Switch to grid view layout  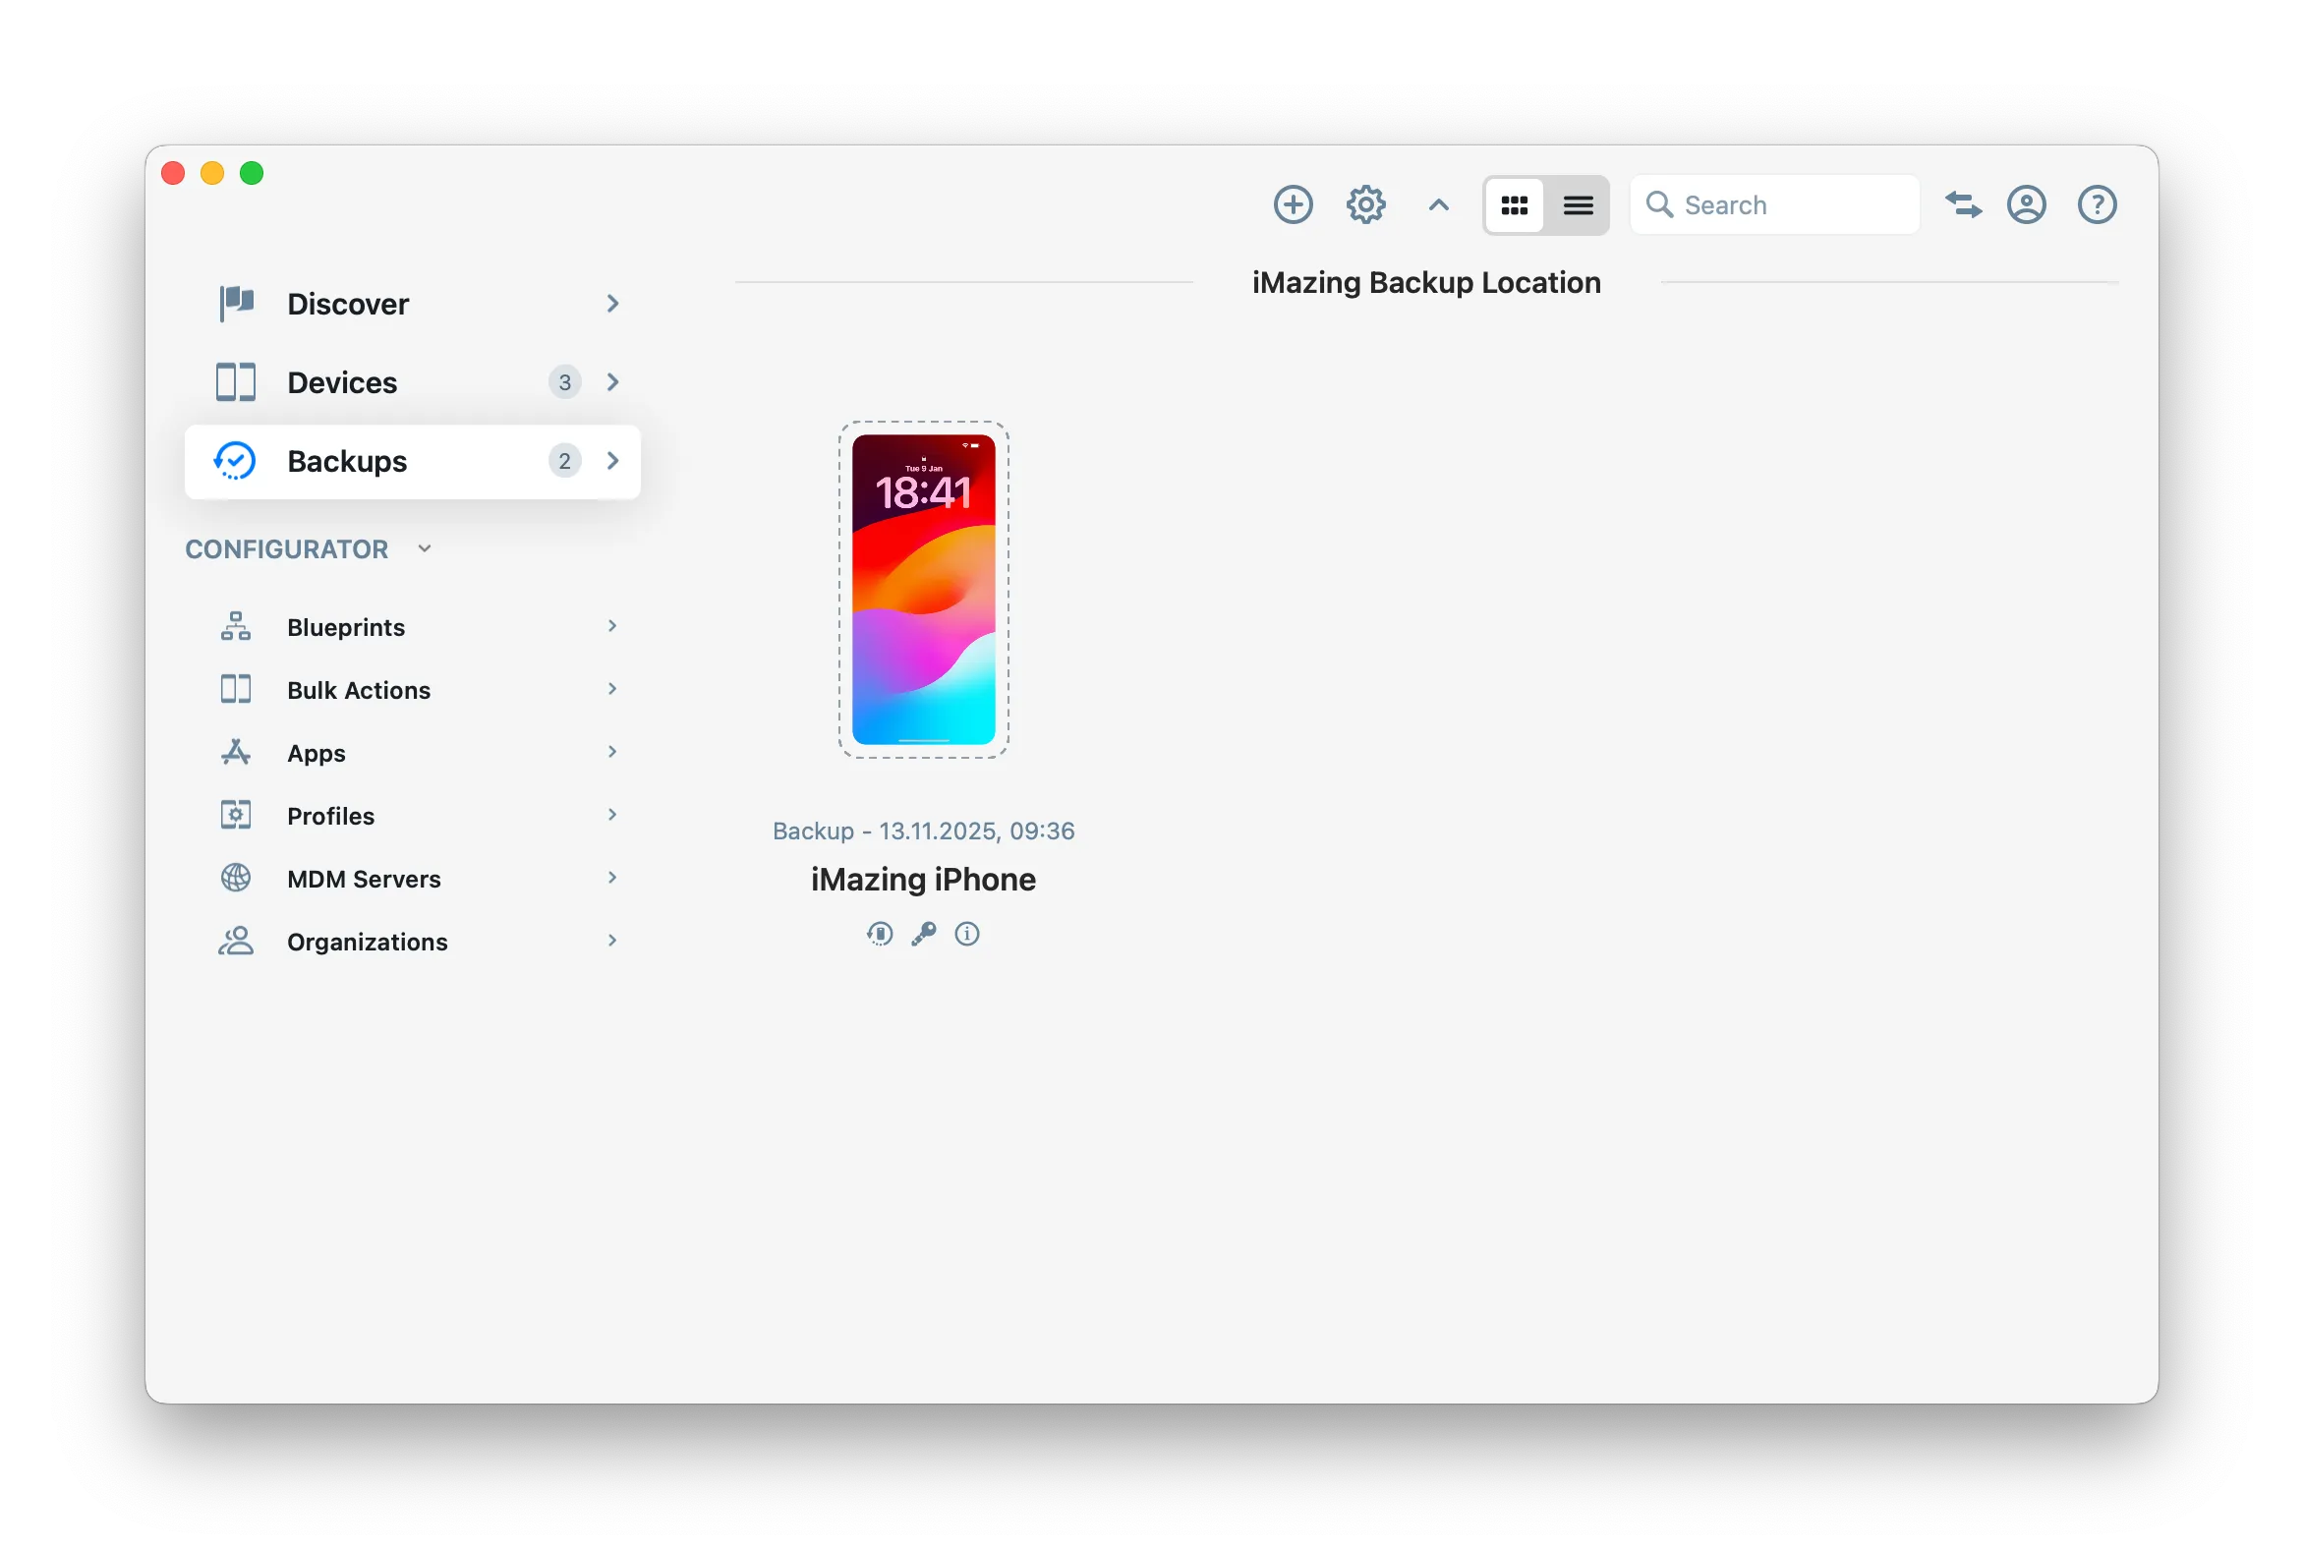[1515, 204]
